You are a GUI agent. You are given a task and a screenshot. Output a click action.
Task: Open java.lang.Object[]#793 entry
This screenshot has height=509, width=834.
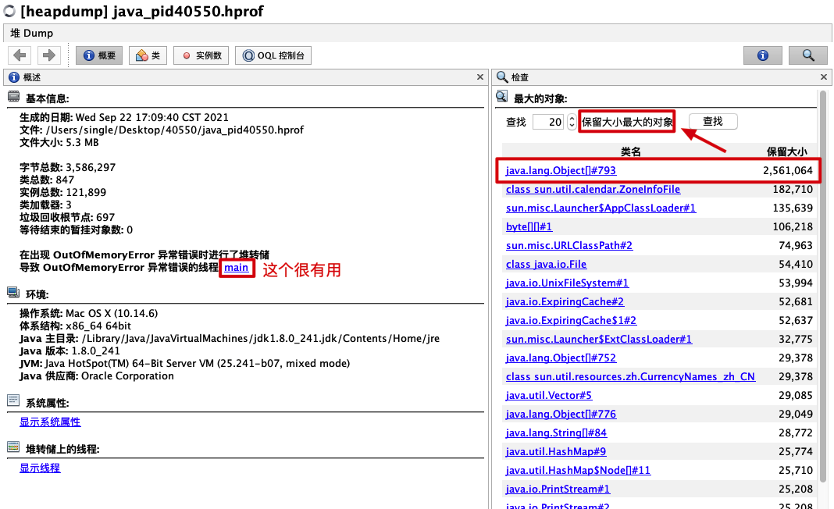pyautogui.click(x=561, y=170)
